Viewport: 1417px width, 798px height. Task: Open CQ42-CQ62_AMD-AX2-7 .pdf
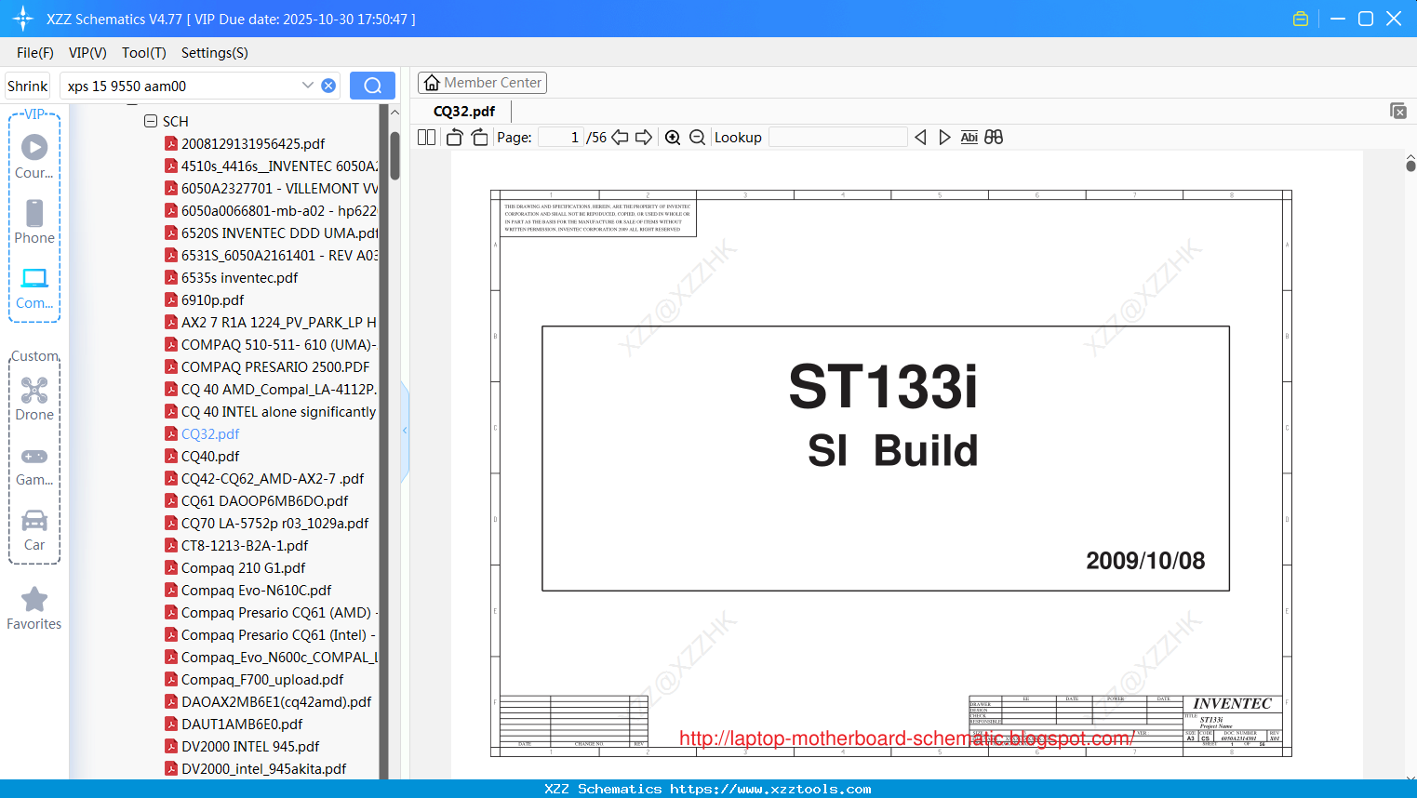273,478
